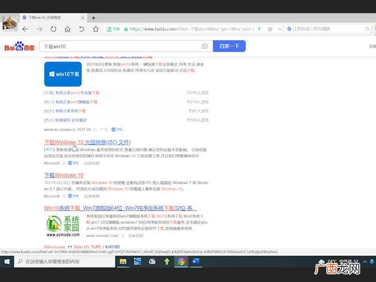Open File Explorer from taskbar
Viewport: 376px width, 282px height.
pos(123,261)
